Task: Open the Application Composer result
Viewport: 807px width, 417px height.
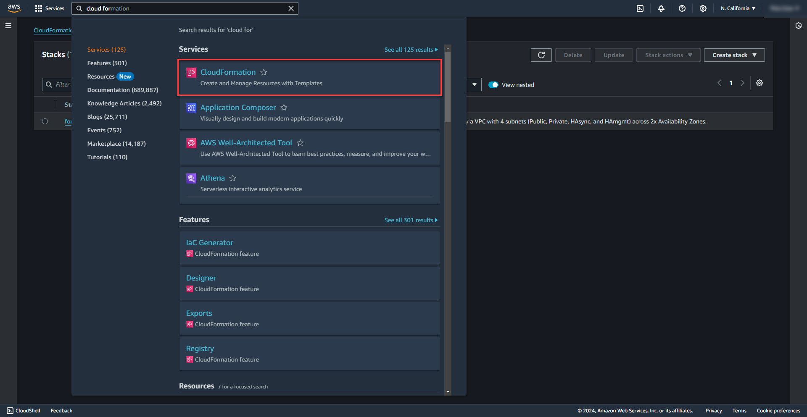Action: point(238,108)
